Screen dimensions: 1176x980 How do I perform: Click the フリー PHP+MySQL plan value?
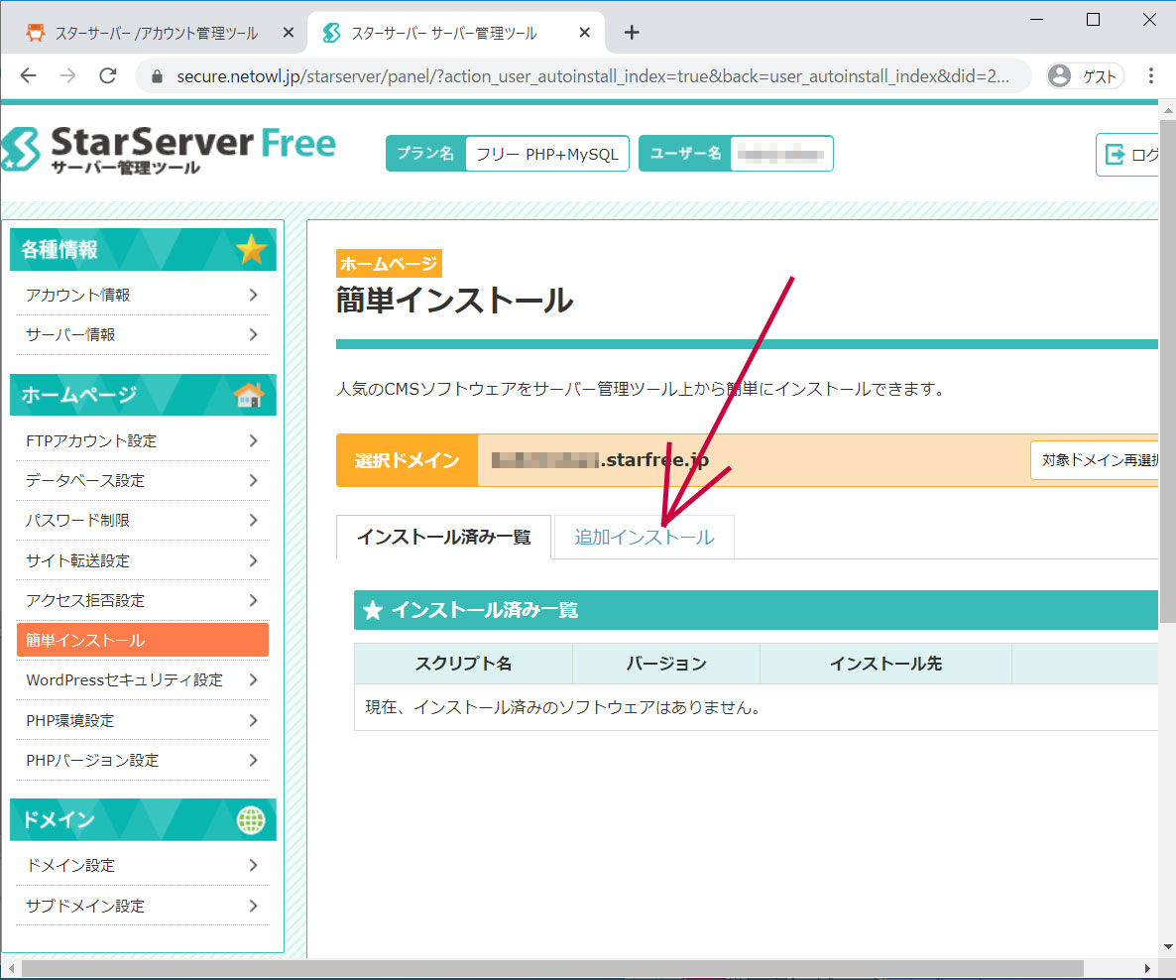547,154
